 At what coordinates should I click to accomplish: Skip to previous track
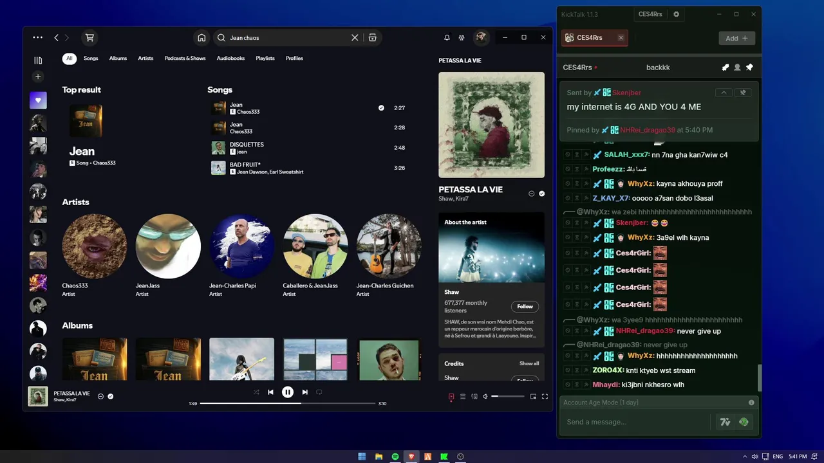271,392
